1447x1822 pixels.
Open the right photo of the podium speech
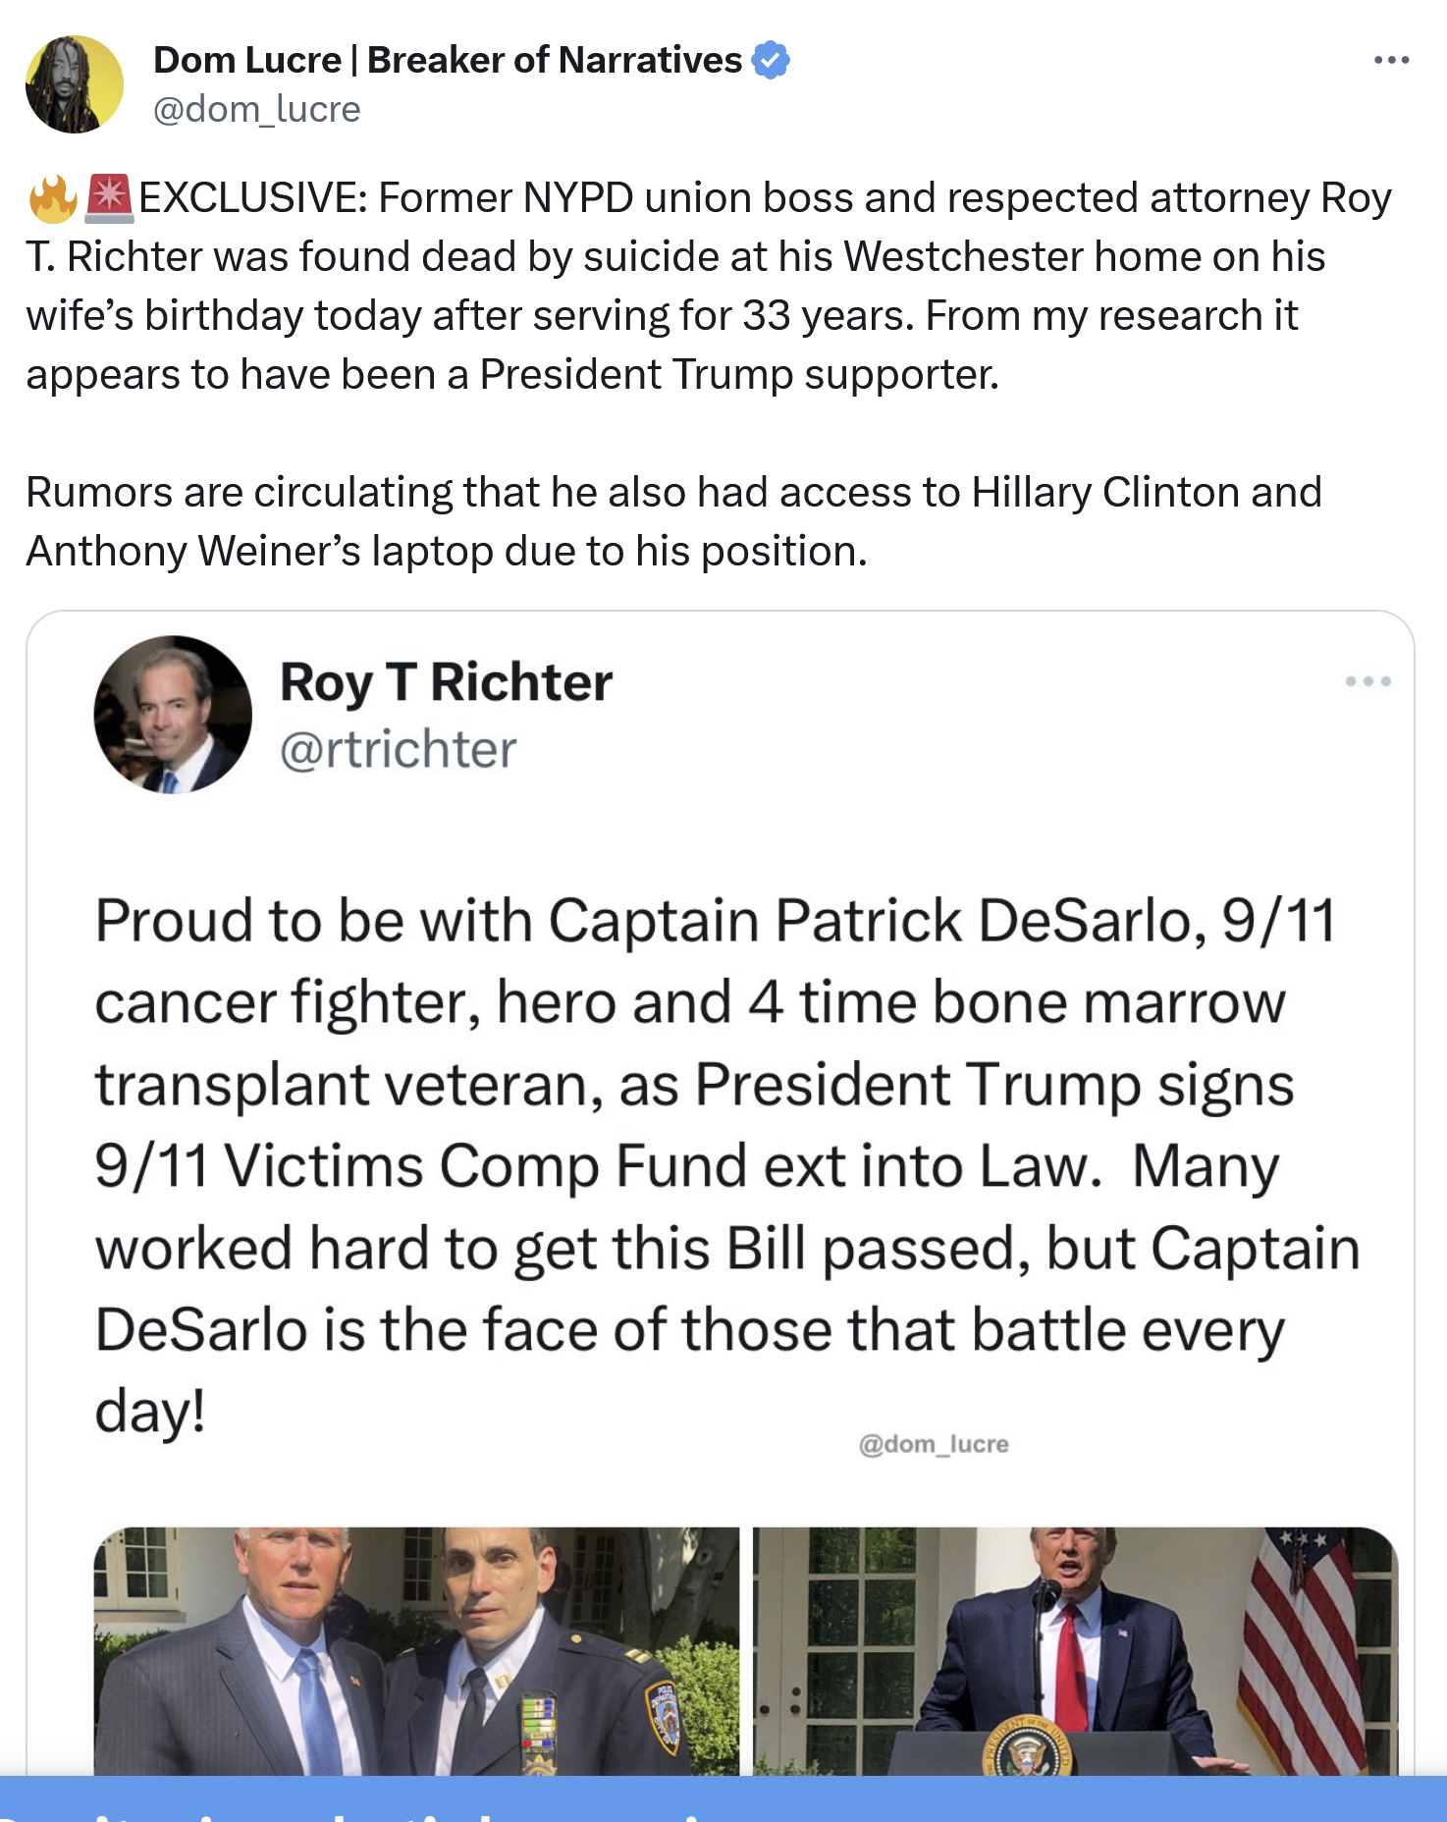(x=1075, y=1649)
